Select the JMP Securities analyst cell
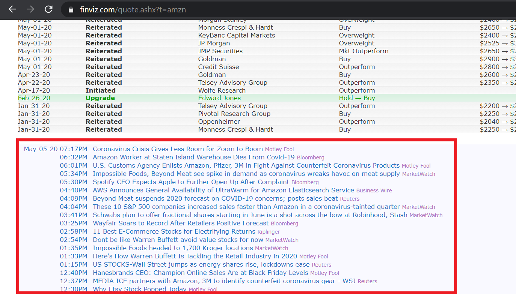This screenshot has height=294, width=516. tap(220, 51)
